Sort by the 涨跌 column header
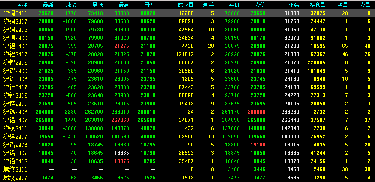 pos(71,5)
